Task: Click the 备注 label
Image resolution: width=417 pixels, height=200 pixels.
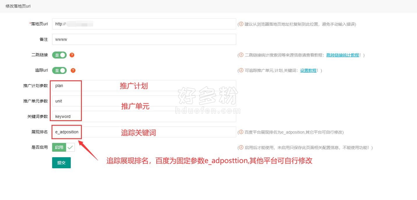Action: pos(44,39)
